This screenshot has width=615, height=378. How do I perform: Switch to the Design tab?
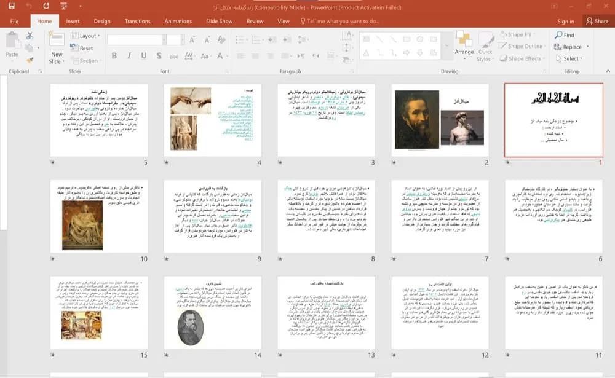(102, 21)
